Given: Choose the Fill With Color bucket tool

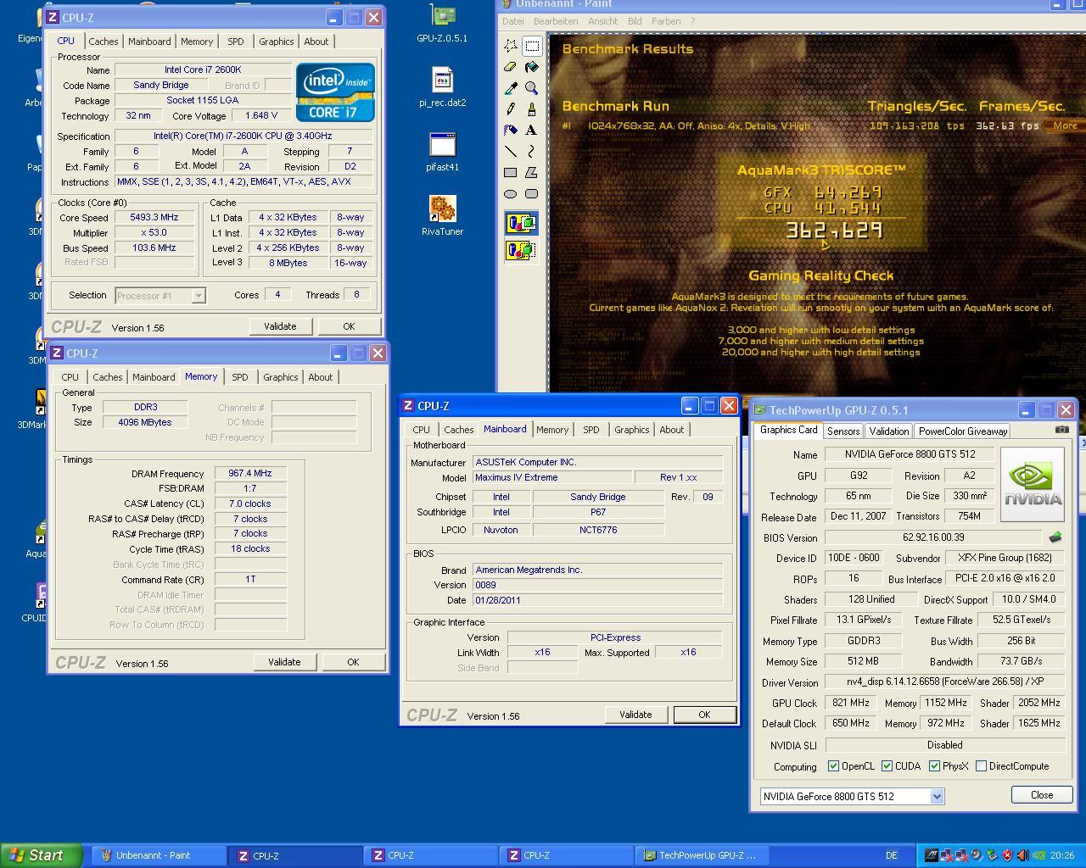Looking at the screenshot, I should point(532,67).
